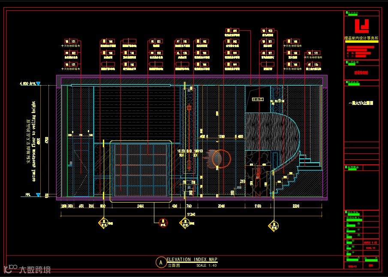
Task: Select the '2460' dimension below cabinet
Action: click(140, 206)
